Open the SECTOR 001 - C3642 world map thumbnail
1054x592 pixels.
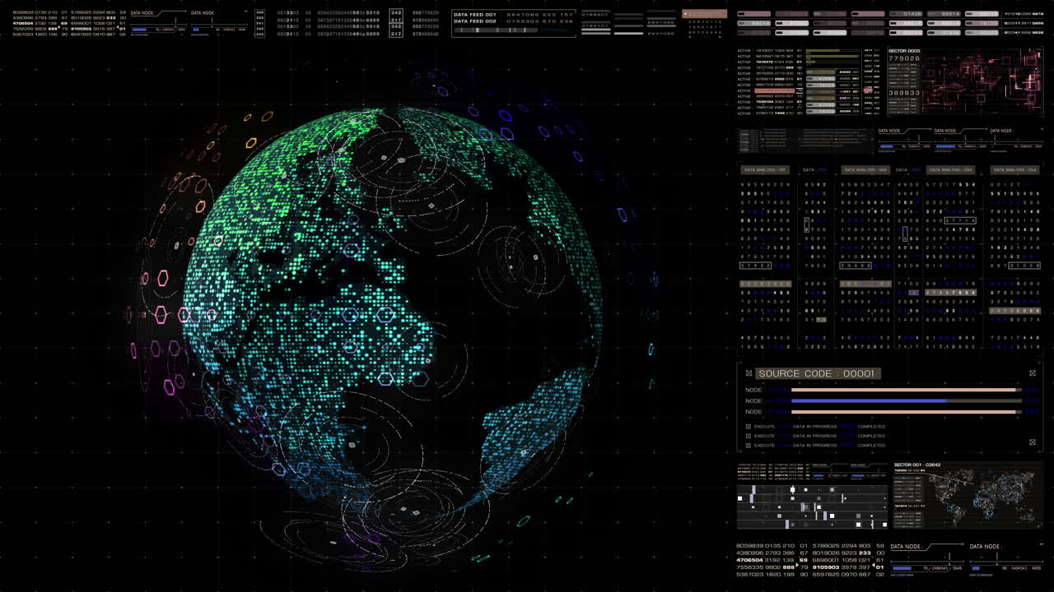tap(972, 493)
